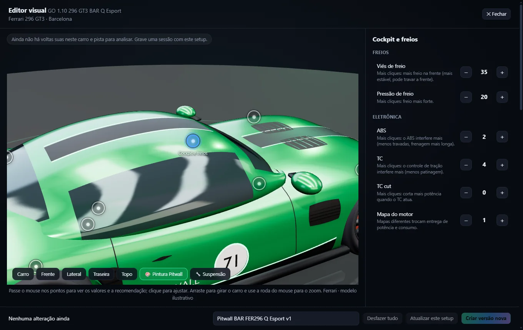Click the ELETRÔNICA section label
Image resolution: width=523 pixels, height=330 pixels.
(387, 117)
